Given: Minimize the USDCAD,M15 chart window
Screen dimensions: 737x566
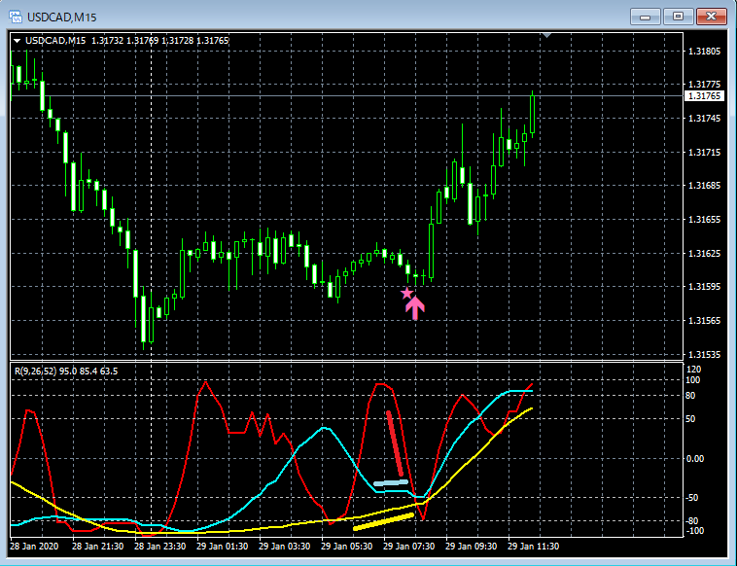Looking at the screenshot, I should 645,17.
